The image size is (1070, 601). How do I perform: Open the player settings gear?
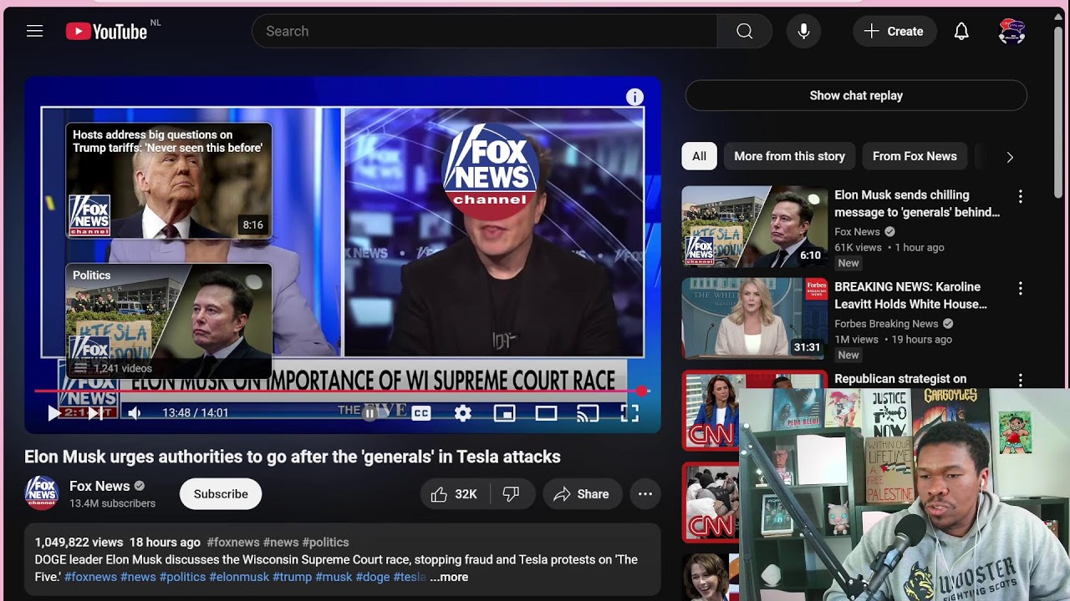pos(463,412)
